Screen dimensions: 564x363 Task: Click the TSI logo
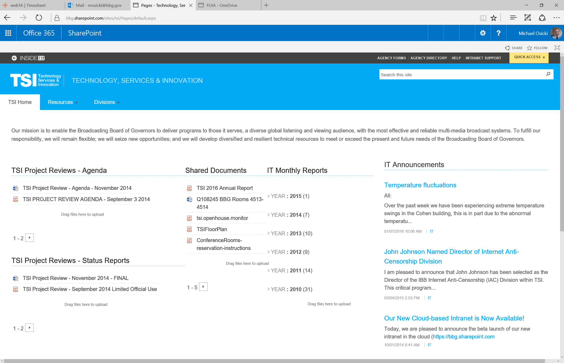click(36, 80)
